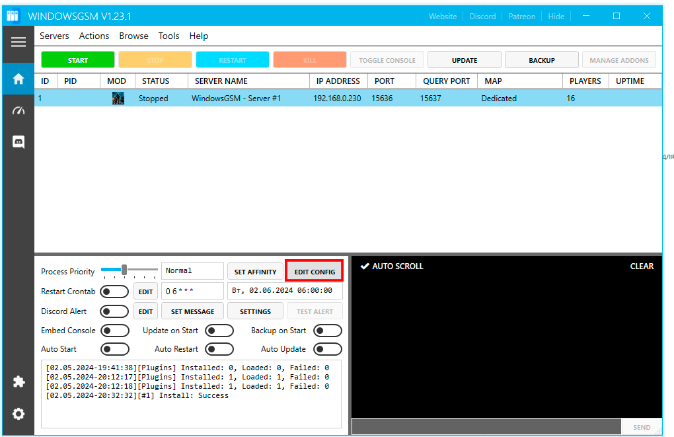Screen dimensions: 674x437
Task: Open the Dashboard gauge icon
Action: coord(18,110)
